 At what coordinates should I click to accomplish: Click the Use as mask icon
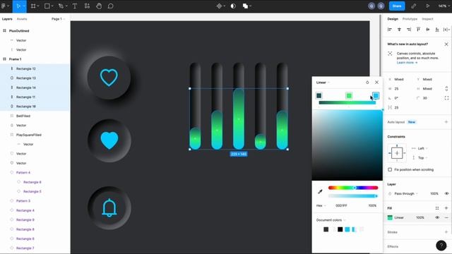pyautogui.click(x=233, y=6)
